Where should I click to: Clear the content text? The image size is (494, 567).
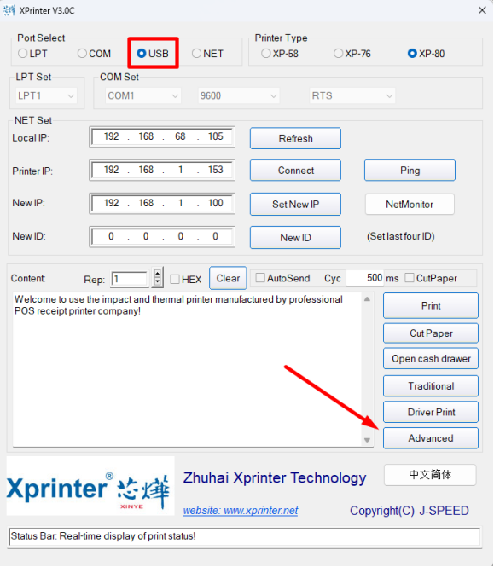click(228, 278)
